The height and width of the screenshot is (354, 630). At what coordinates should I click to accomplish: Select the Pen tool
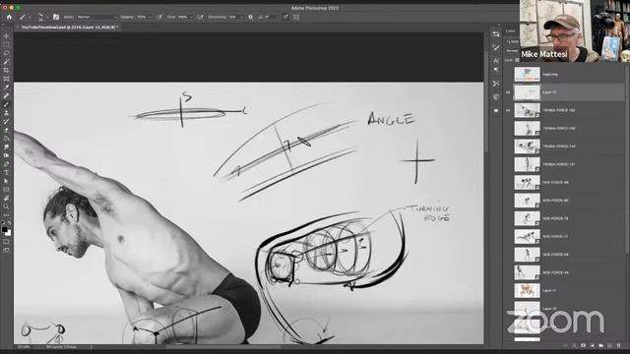coord(6,164)
